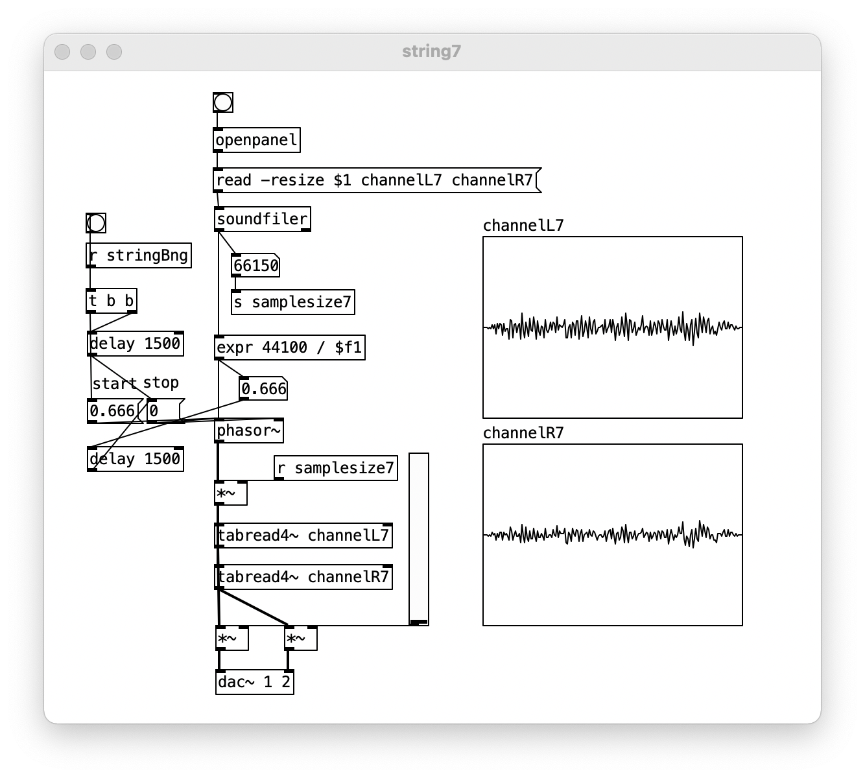Image resolution: width=865 pixels, height=778 pixels.
Task: Click the stop message box 0
Action: pos(163,411)
